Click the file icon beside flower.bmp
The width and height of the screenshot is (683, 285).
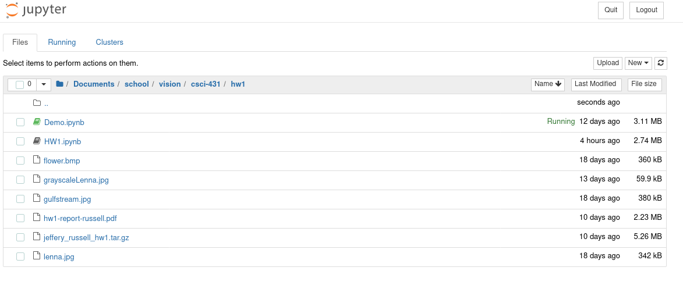coord(37,160)
